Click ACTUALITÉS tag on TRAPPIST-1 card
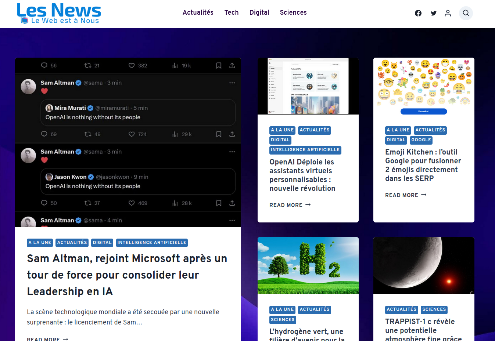Image resolution: width=495 pixels, height=341 pixels. point(402,309)
